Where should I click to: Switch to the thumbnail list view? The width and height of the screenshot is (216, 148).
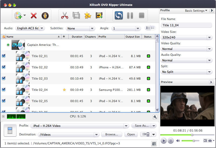tap(148, 28)
